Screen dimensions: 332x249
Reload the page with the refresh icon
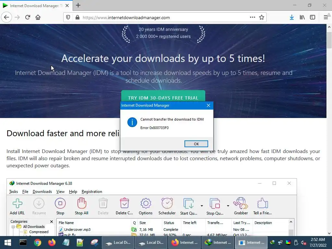28,18
